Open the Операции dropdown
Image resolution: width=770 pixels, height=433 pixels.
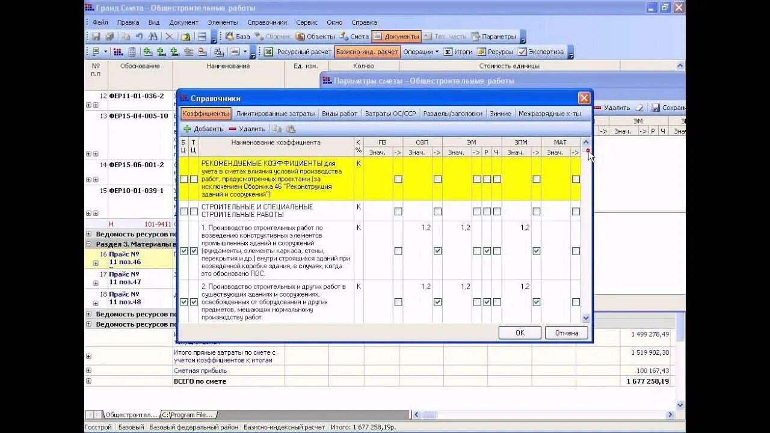pos(421,52)
